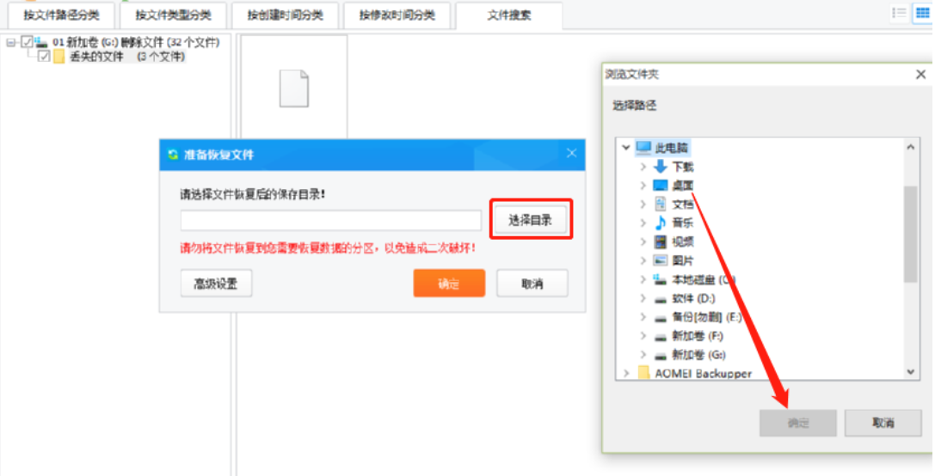Open the 按创建时间分类 tab
The image size is (935, 476).
point(285,15)
